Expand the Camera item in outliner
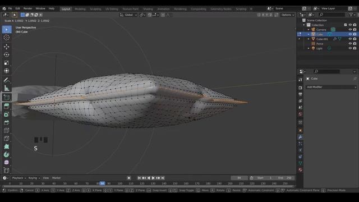Image resolution: width=359 pixels, height=202 pixels. tap(309, 30)
